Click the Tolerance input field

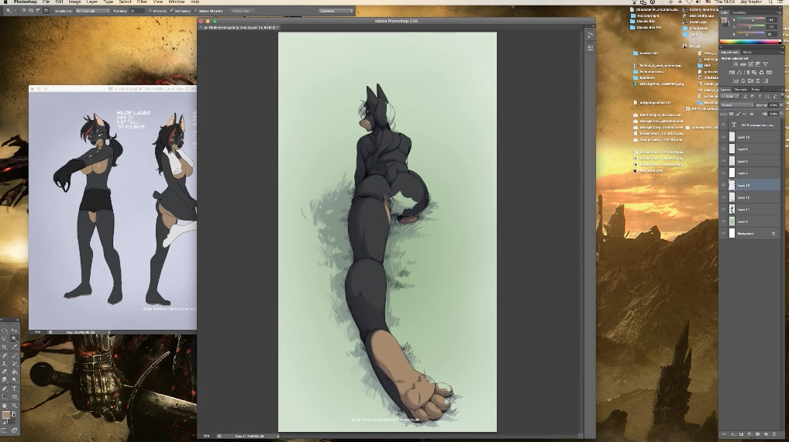click(x=137, y=11)
